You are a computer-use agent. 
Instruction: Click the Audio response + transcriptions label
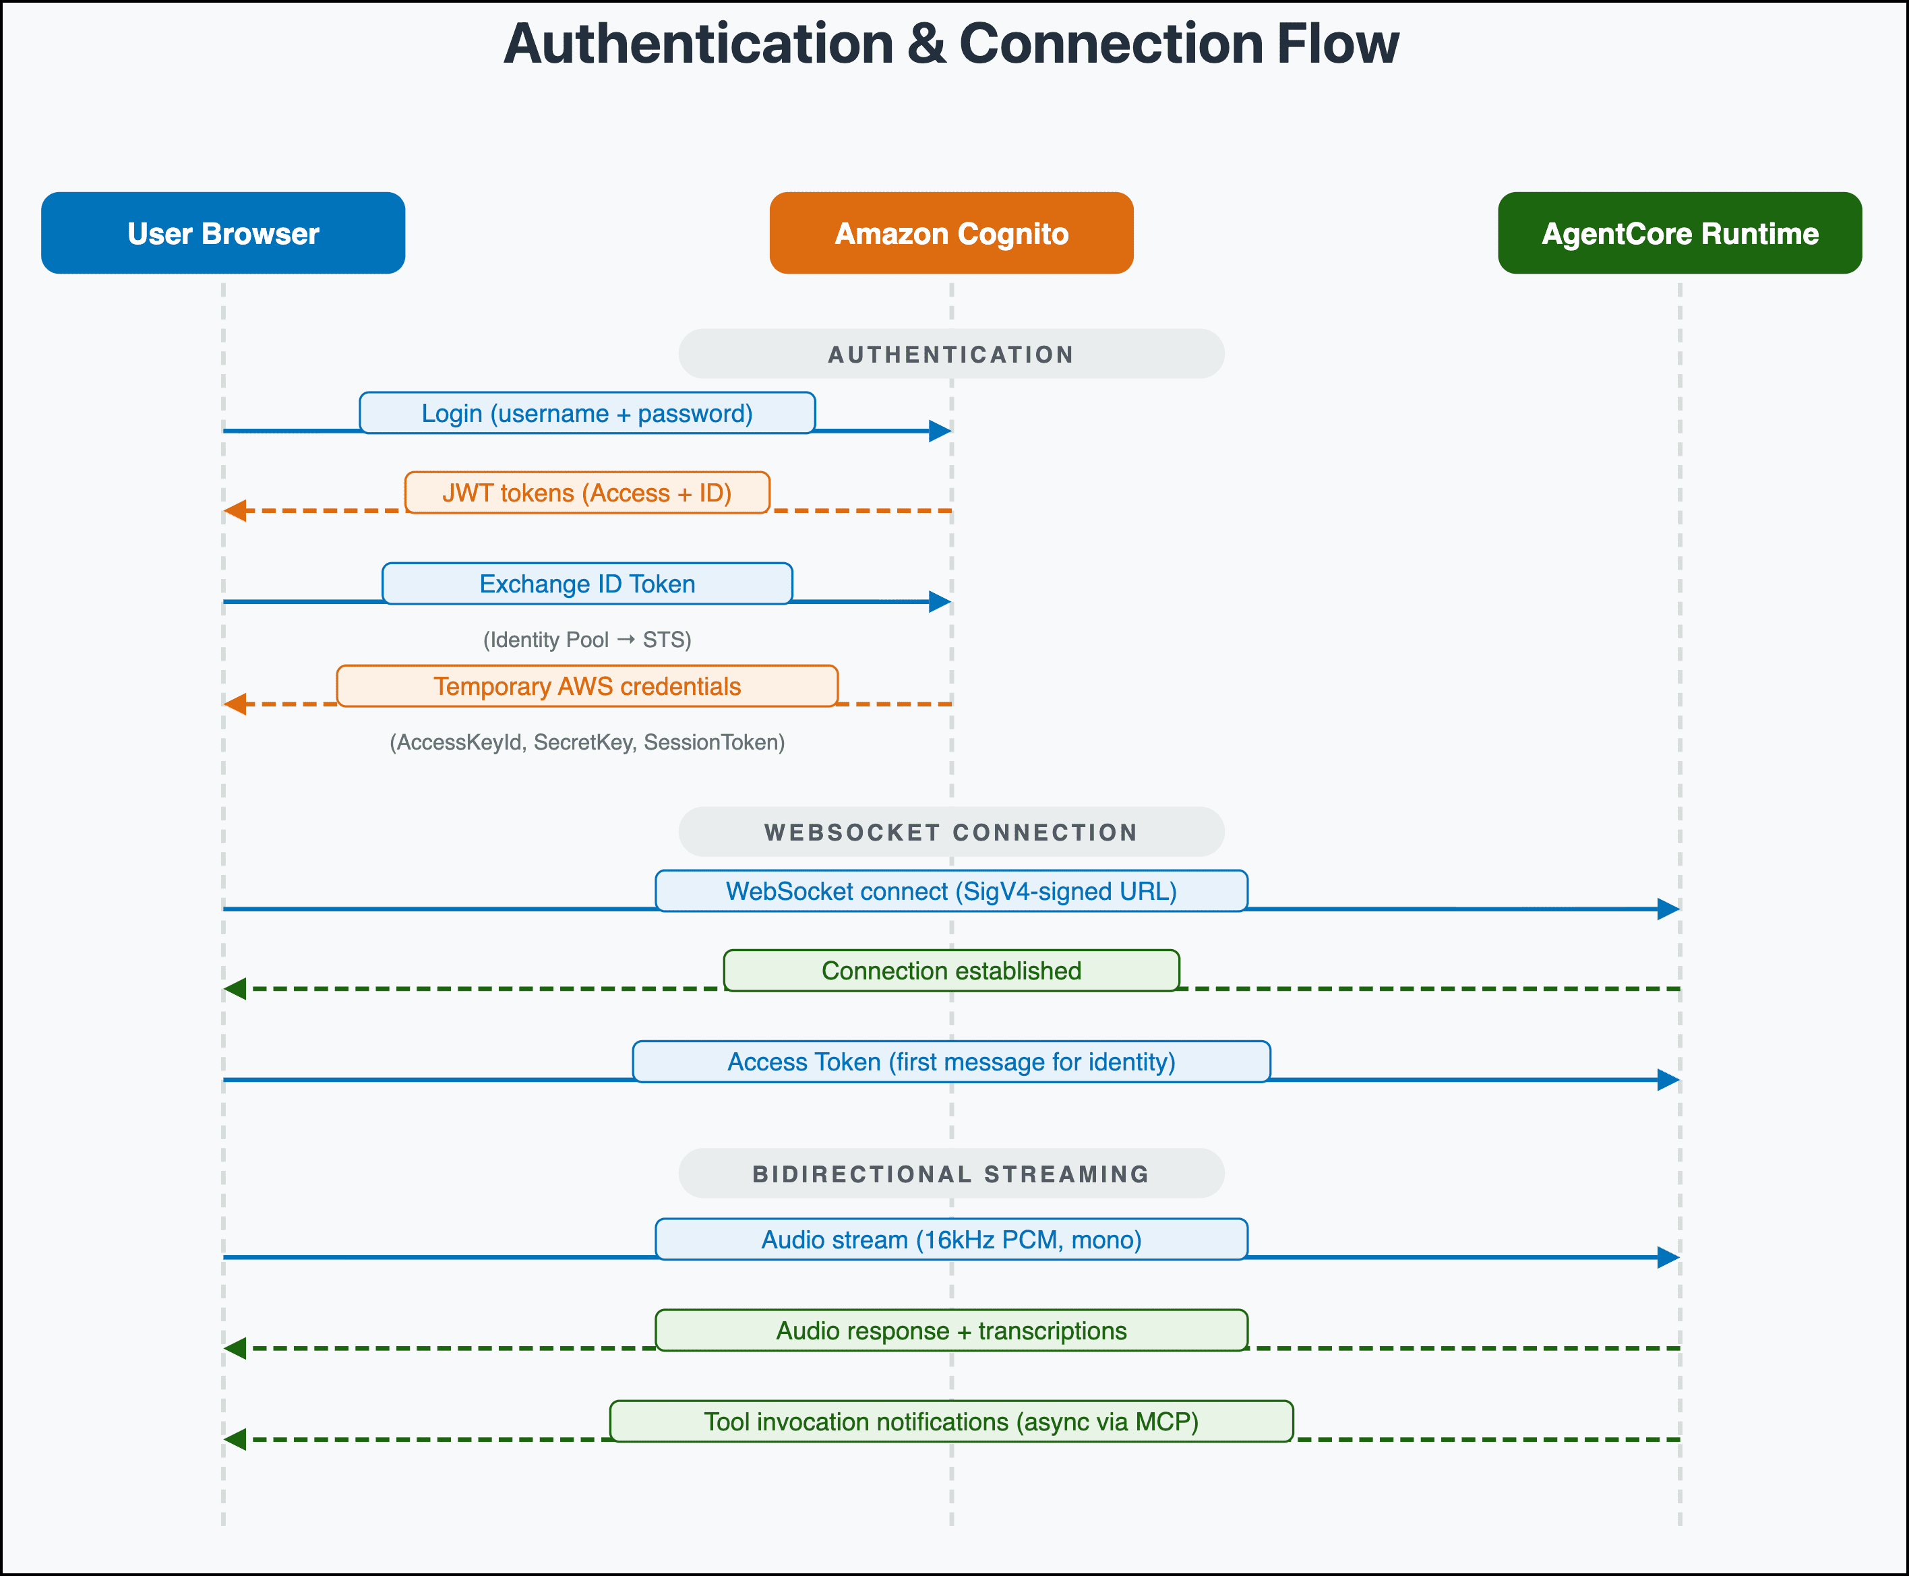(950, 1330)
